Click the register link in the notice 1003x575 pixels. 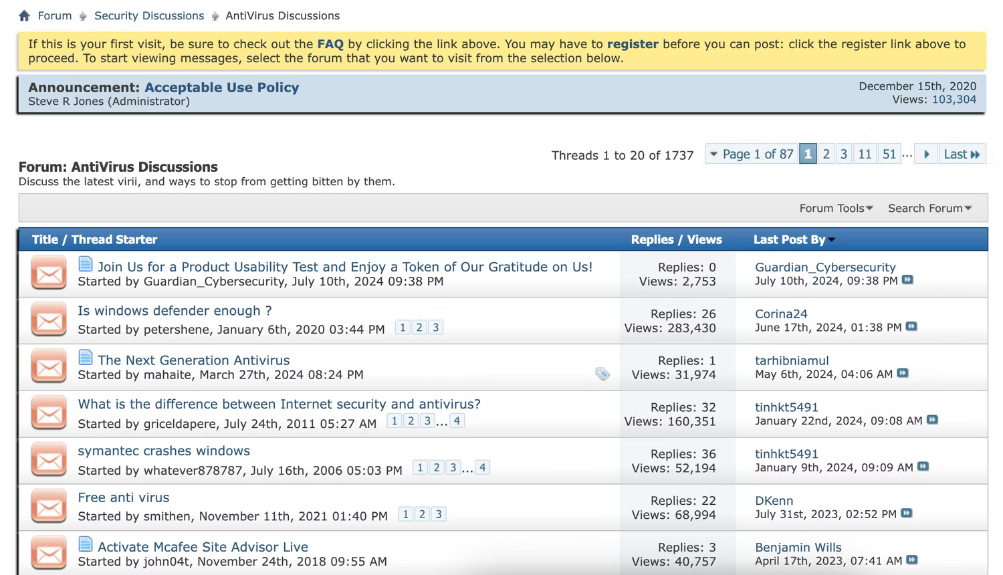pos(633,43)
